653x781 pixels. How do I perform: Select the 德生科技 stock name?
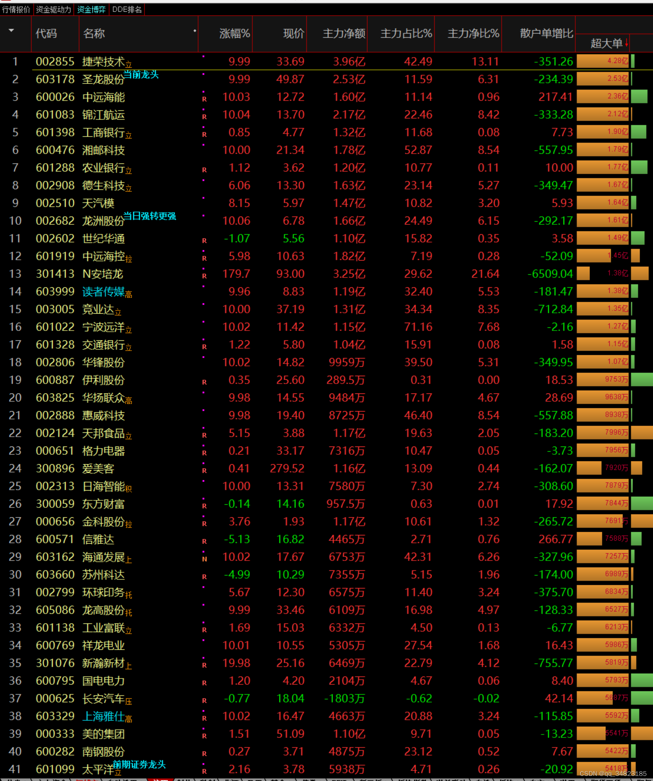[x=103, y=186]
